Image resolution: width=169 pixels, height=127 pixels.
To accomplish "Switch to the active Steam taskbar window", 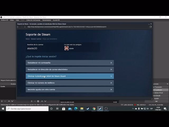I will 100,109.
